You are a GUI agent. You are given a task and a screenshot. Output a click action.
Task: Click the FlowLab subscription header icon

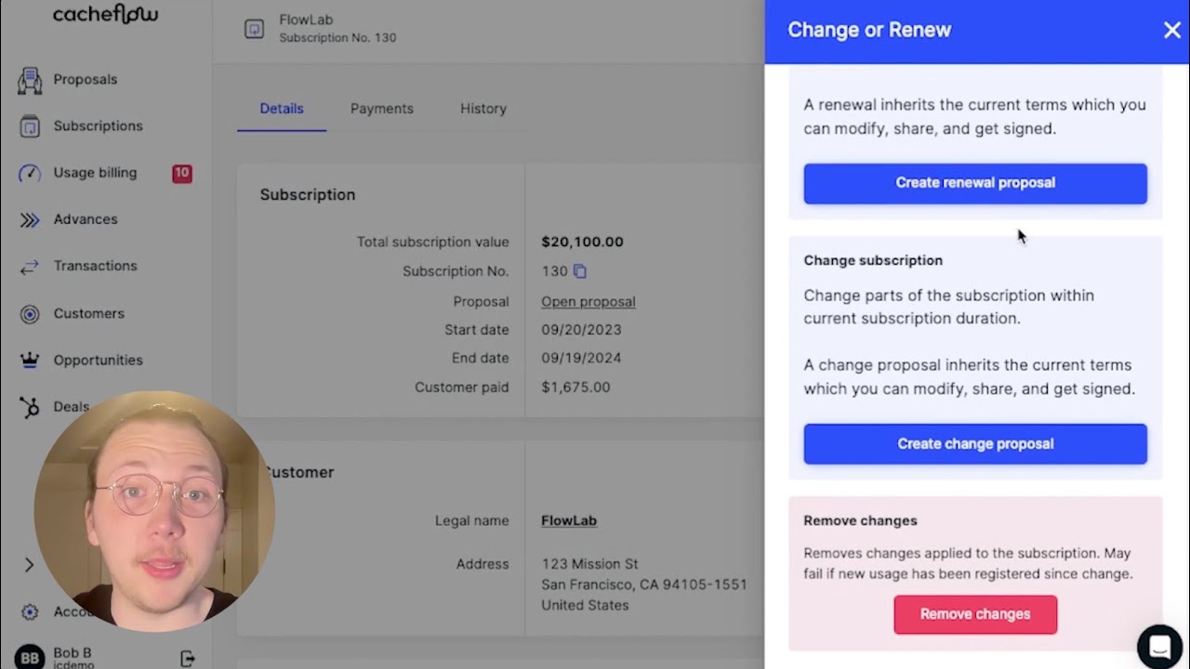254,29
